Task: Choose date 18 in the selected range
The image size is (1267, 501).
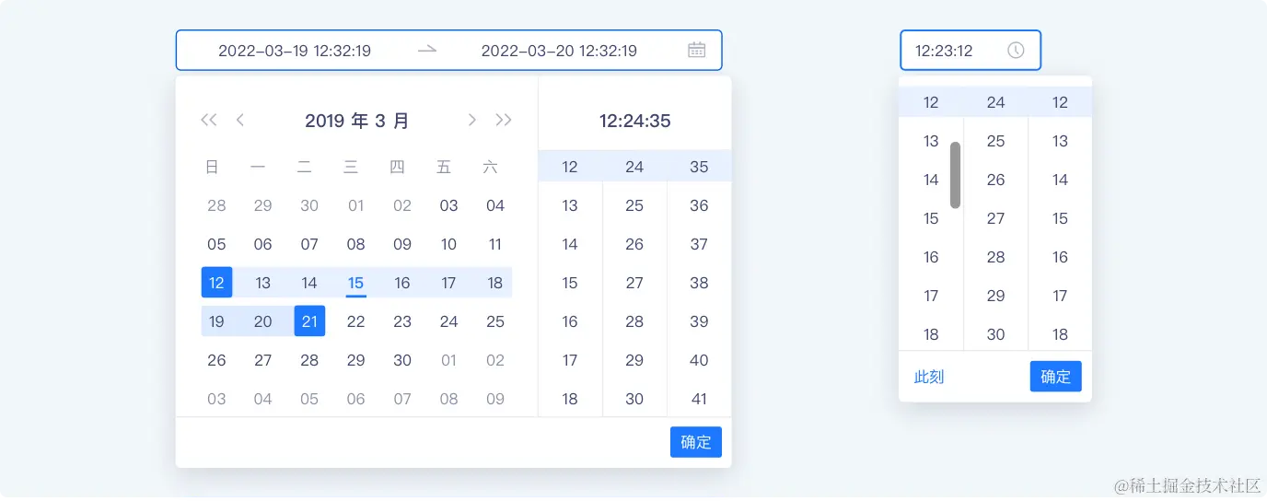Action: pyautogui.click(x=495, y=283)
